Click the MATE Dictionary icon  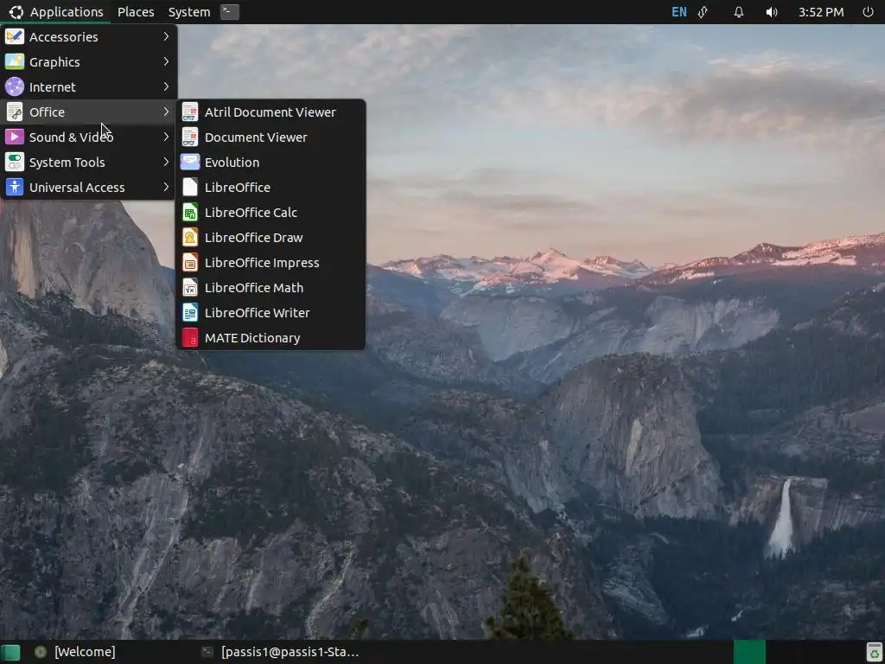pyautogui.click(x=190, y=338)
